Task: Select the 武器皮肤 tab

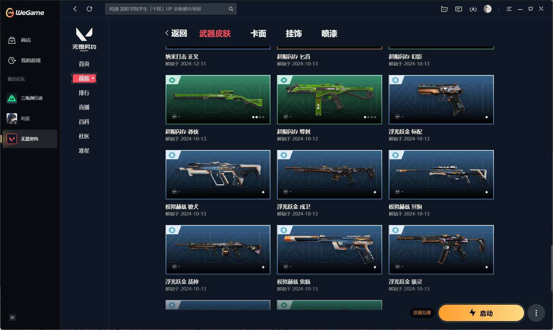Action: pos(215,34)
